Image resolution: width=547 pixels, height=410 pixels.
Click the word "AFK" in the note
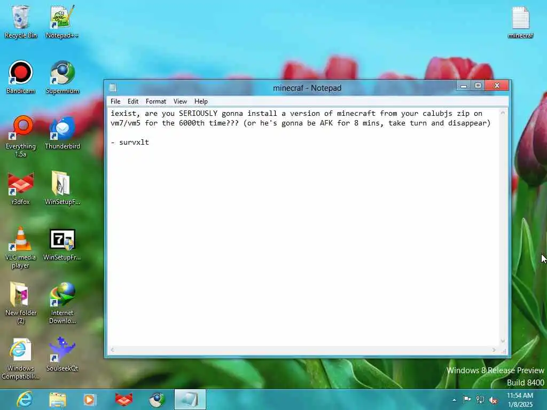326,123
